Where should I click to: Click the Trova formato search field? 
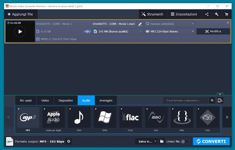186,101
